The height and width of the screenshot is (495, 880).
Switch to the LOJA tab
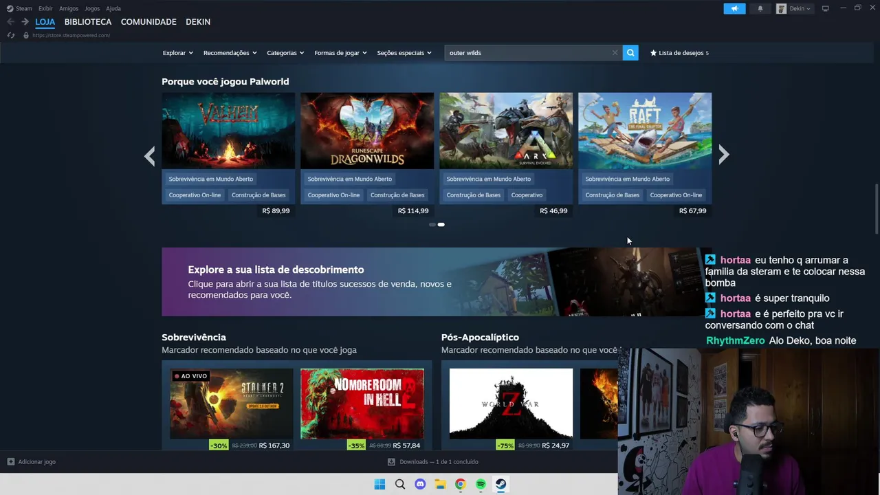45,22
